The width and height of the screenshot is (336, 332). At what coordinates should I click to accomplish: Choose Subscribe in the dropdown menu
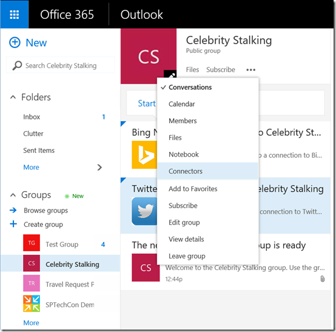(207, 206)
